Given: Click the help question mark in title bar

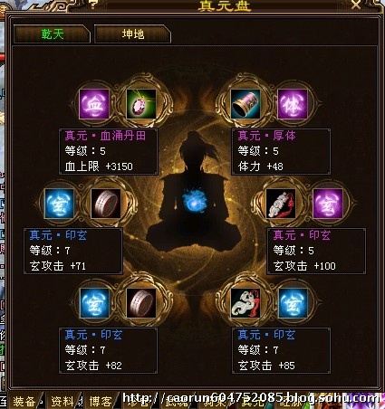Looking at the screenshot, I should tap(93, 4).
